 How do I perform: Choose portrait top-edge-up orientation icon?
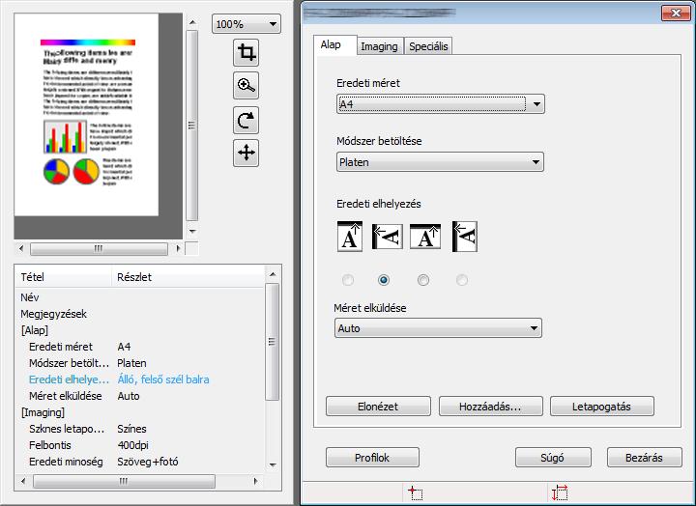pos(350,237)
